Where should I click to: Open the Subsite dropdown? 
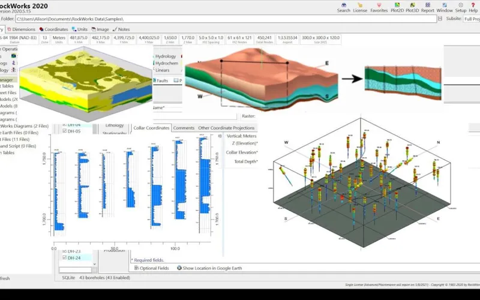(472, 19)
